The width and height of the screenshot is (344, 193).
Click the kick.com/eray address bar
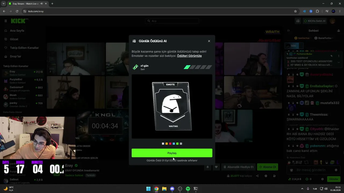click(x=159, y=11)
